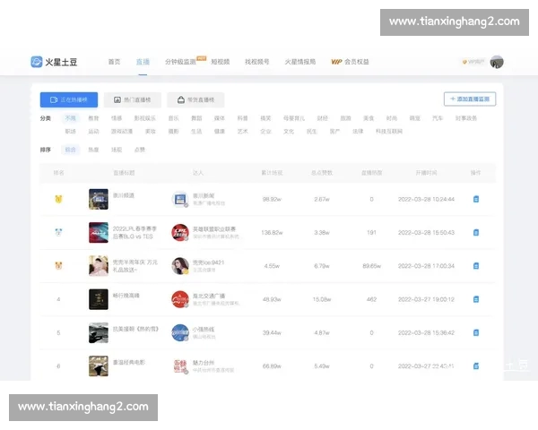Click the 分钟级监测 navigation item
Screen dimensions: 538x430
[182, 62]
